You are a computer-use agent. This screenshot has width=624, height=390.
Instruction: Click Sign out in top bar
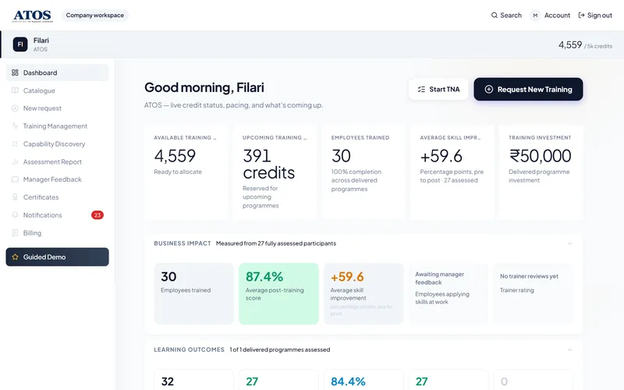point(595,15)
